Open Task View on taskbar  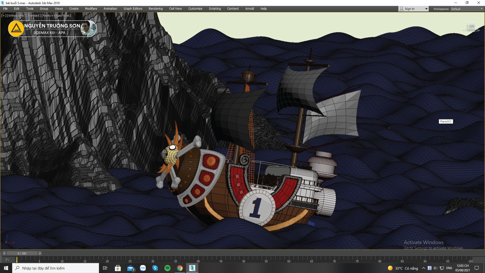tap(105, 268)
